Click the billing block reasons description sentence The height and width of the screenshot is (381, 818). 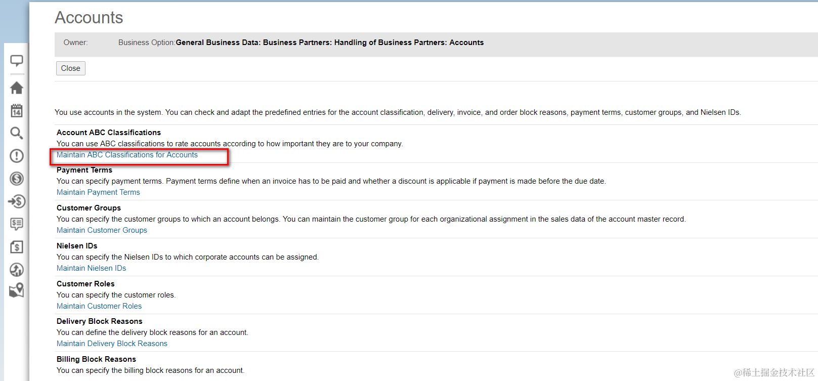pyautogui.click(x=151, y=370)
